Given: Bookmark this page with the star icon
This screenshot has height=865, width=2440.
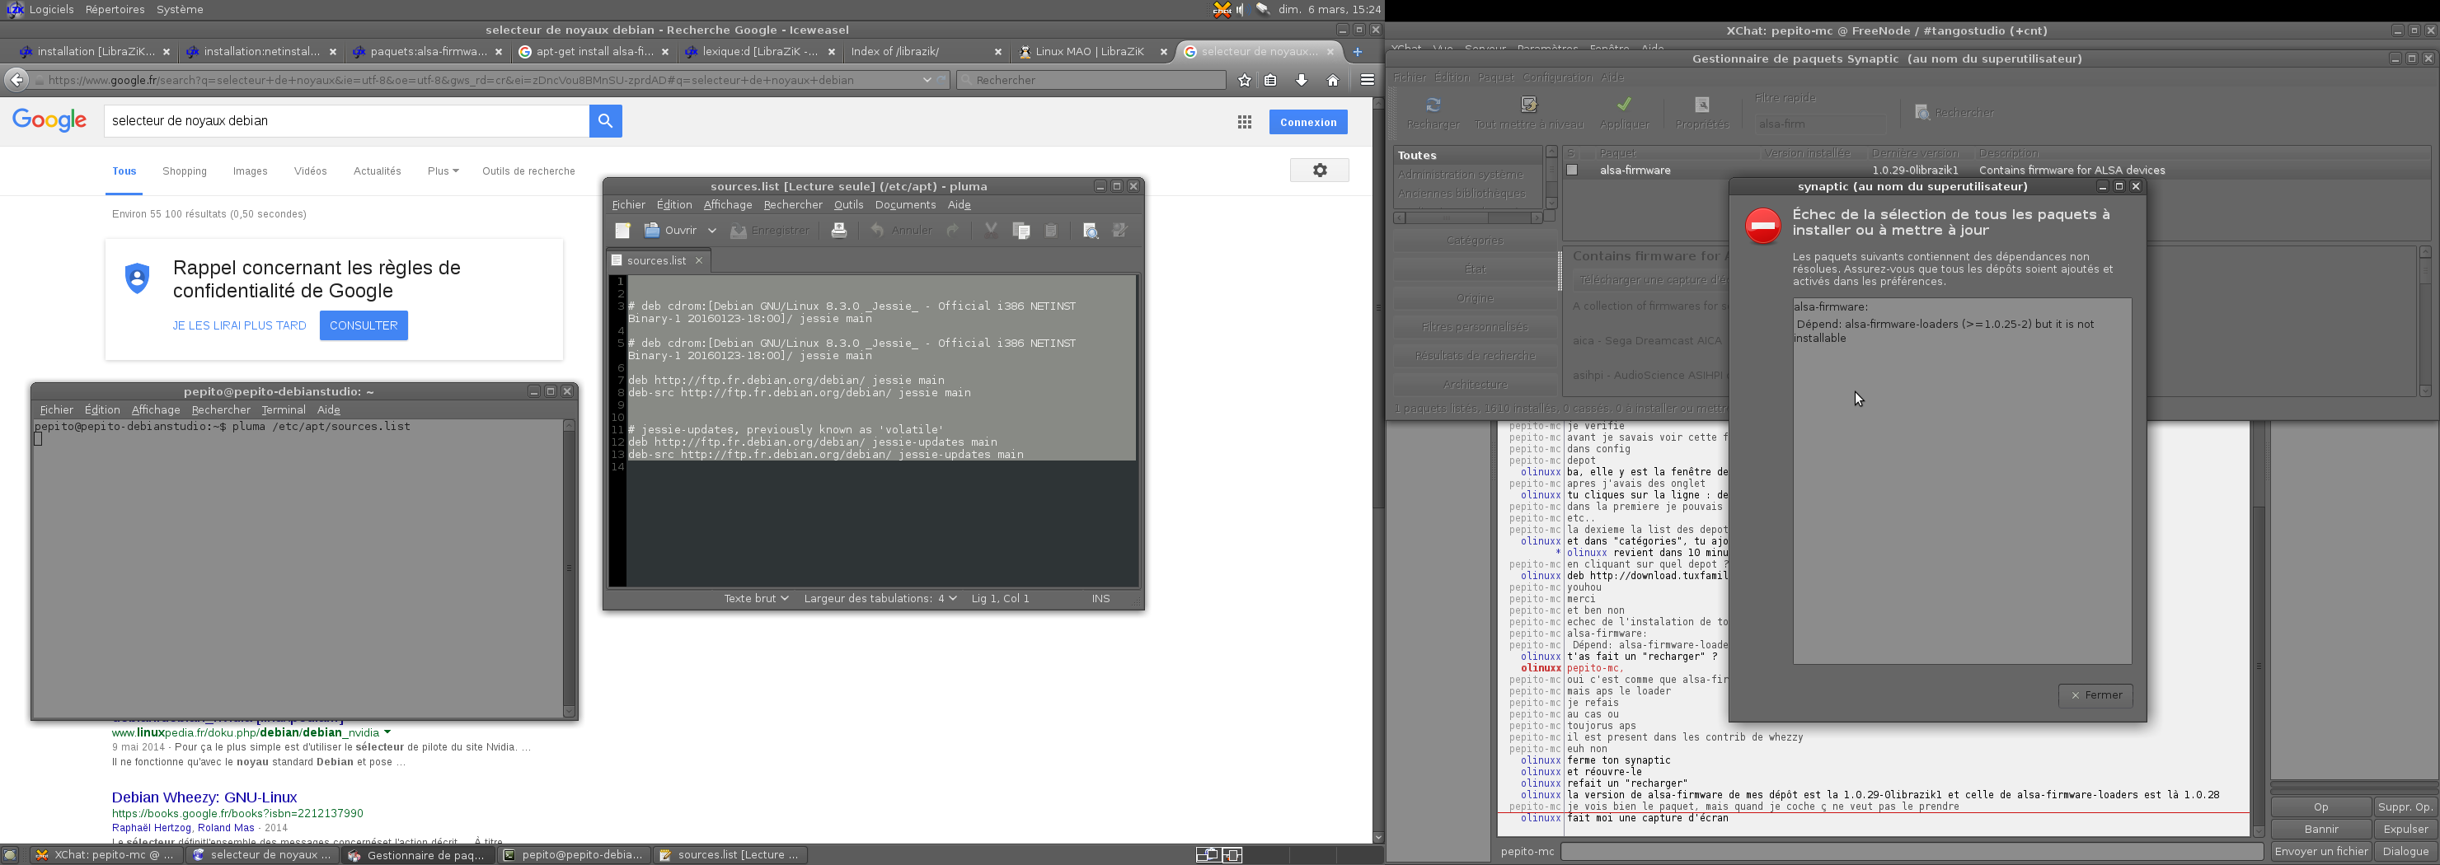Looking at the screenshot, I should pyautogui.click(x=1245, y=81).
